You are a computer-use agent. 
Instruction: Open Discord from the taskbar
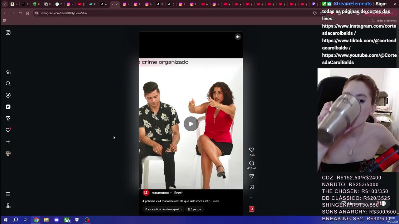pyautogui.click(x=56, y=220)
